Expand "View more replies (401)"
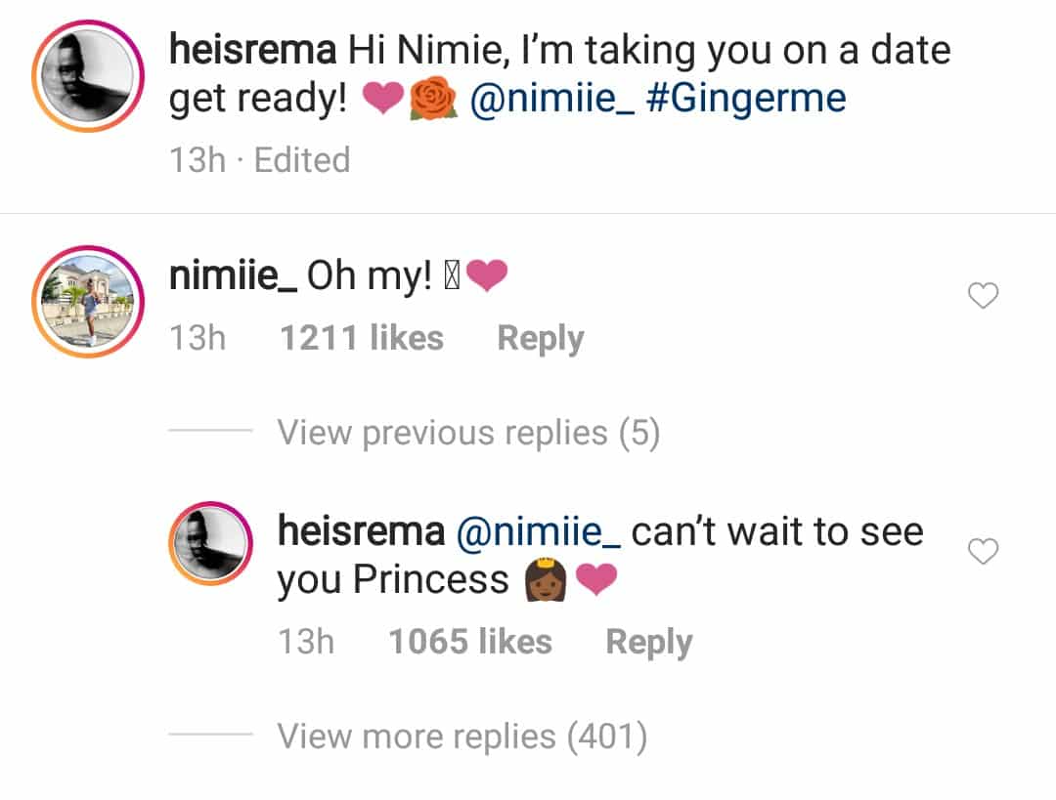This screenshot has width=1056, height=800. pos(462,737)
